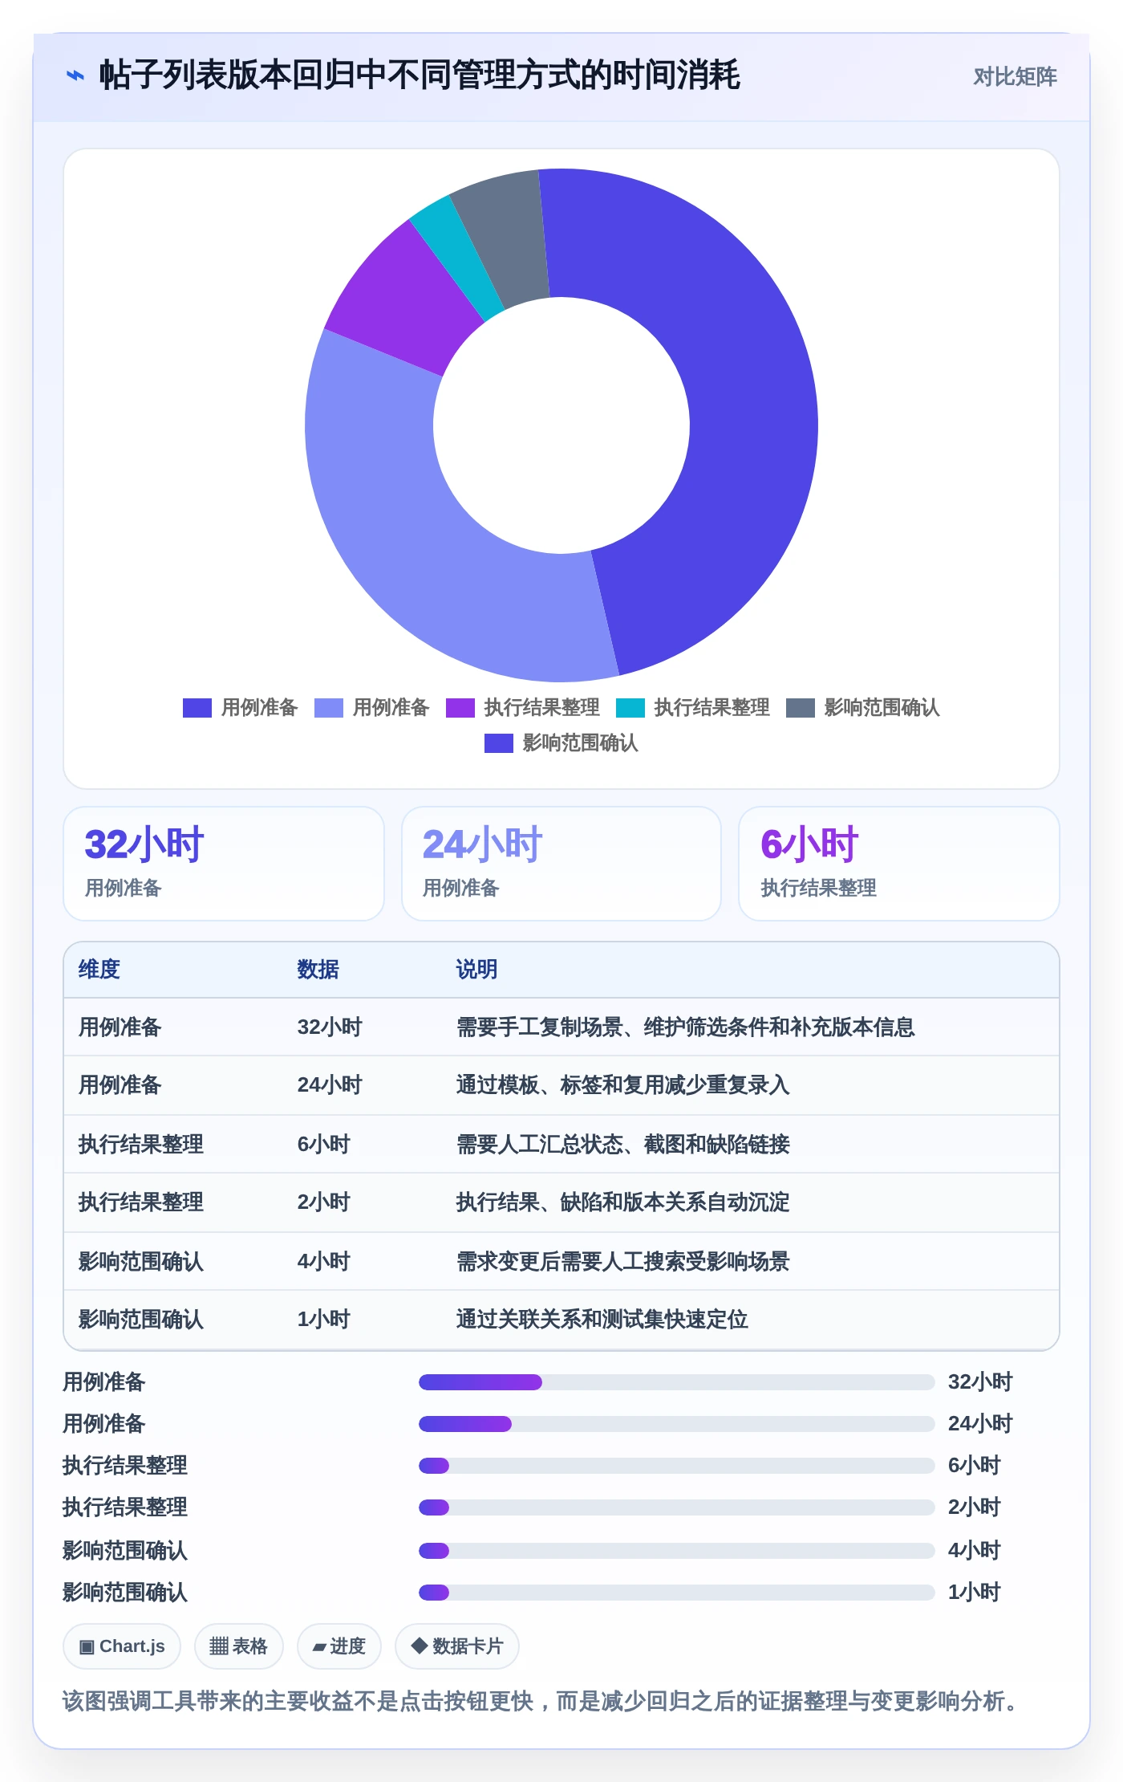The image size is (1123, 1782).
Task: Toggle the light periwinkle 用例准备 legend item
Action: pos(371,707)
